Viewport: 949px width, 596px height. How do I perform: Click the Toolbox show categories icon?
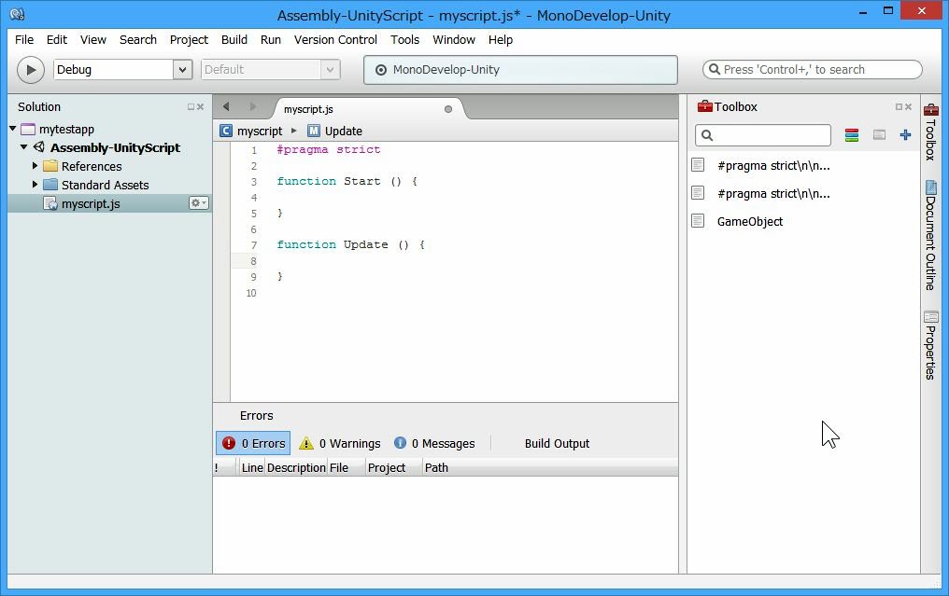point(851,135)
